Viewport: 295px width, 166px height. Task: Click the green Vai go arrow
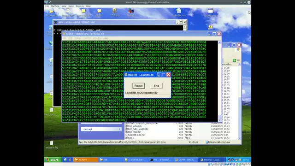[235, 60]
